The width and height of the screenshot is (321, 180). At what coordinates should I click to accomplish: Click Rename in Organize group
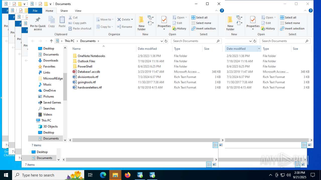(x=125, y=27)
